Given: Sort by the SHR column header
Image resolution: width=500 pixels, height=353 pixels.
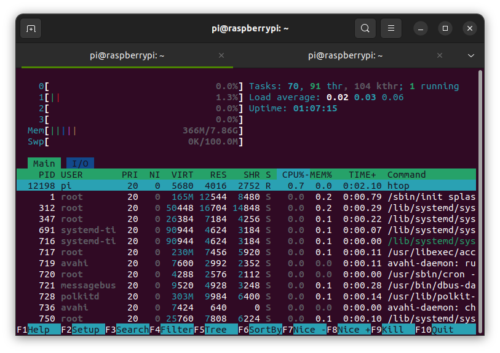Looking at the screenshot, I should [x=252, y=175].
